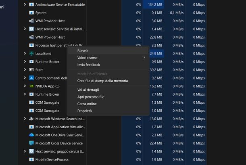
Task: Open the Valori risorse submenu
Action: click(108, 58)
